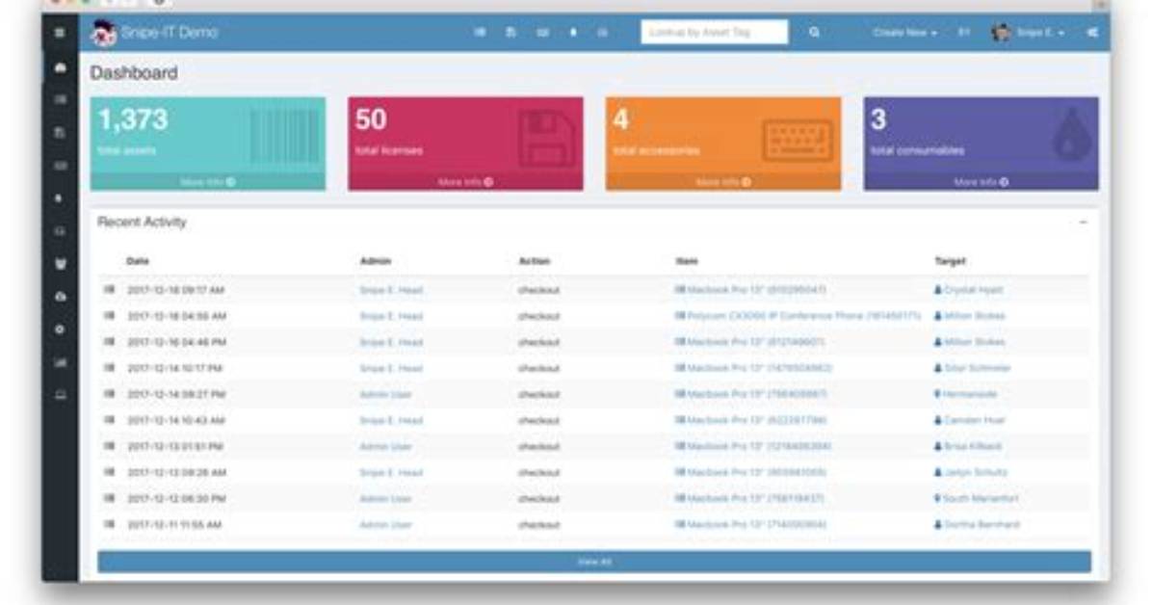Viewport: 1152px width, 605px height.
Task: Open Consumables from top navbar droplet icon
Action: [x=573, y=33]
